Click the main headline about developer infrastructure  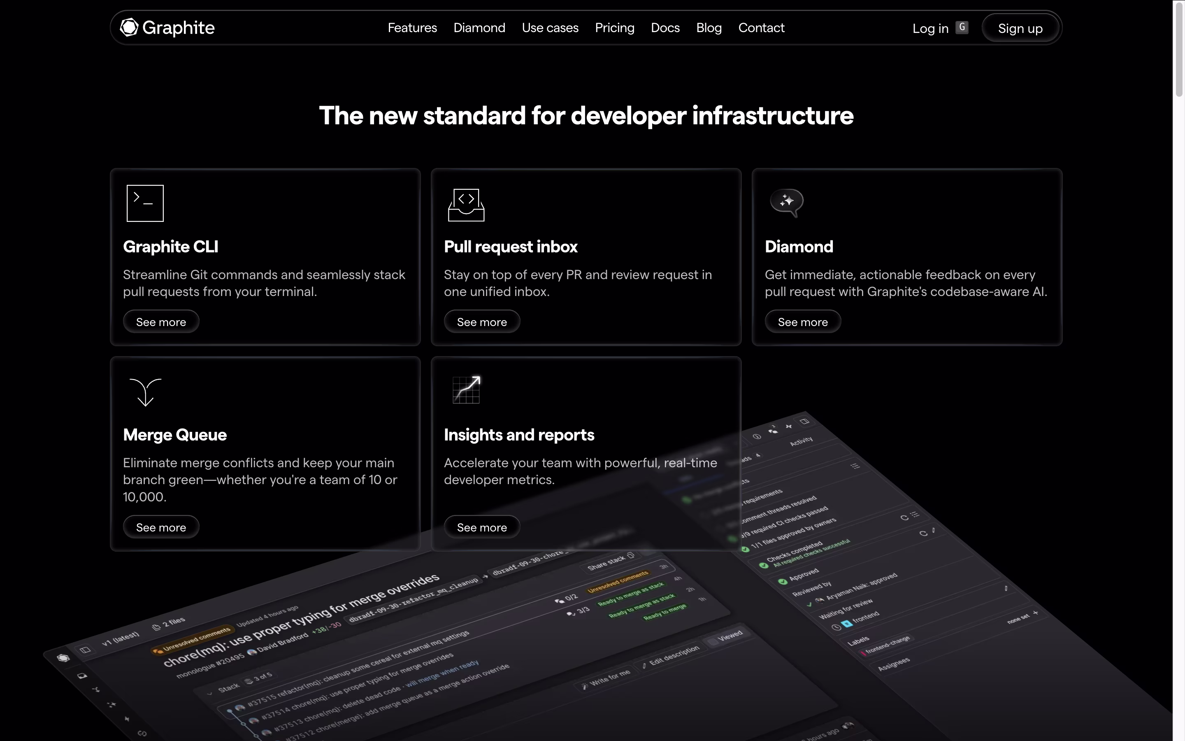click(586, 116)
